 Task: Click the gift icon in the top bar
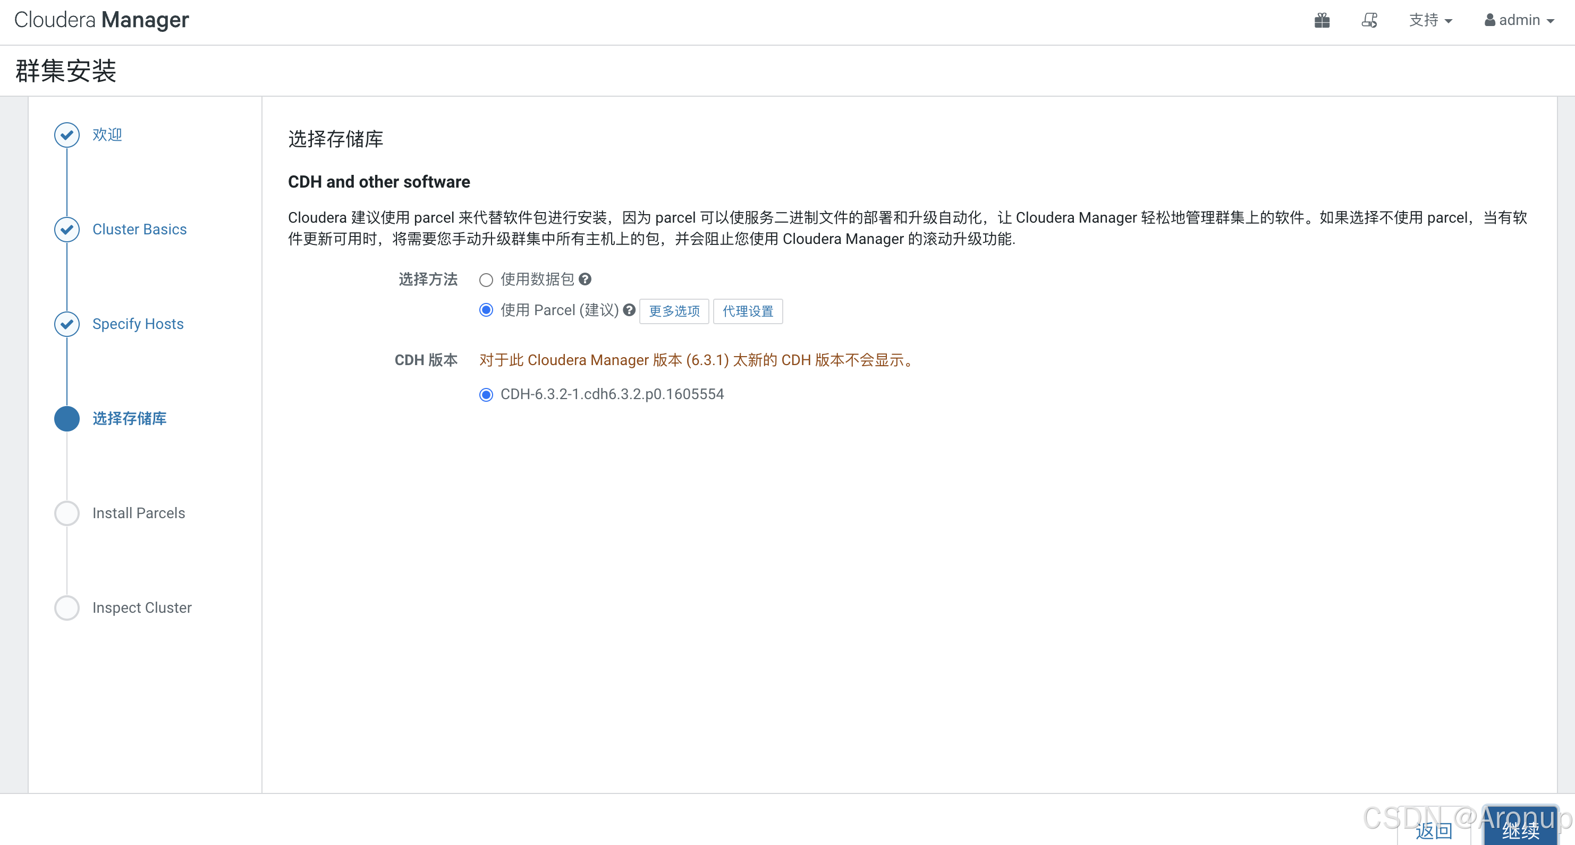tap(1323, 20)
